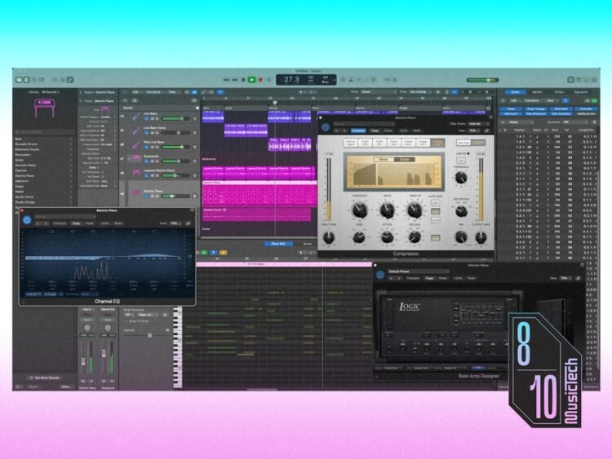Screen dimensions: 612x459
Task: Select Electric Piano category in Library
Action: (44, 176)
